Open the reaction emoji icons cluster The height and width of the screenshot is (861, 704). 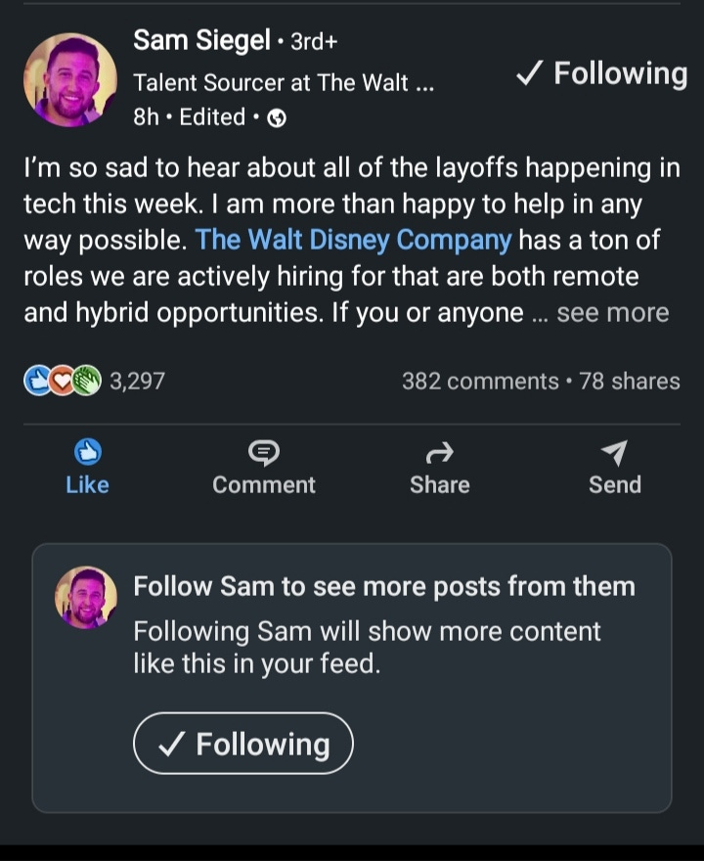pyautogui.click(x=63, y=381)
